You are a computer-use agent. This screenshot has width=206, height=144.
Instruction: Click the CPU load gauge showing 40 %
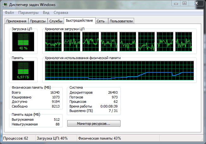23,41
